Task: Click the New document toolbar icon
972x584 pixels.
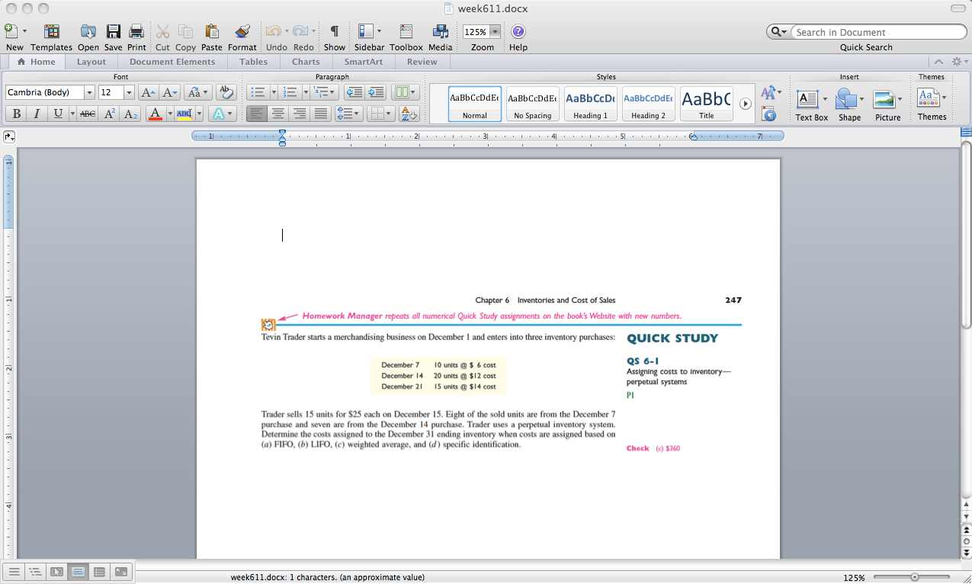Action: click(11, 31)
